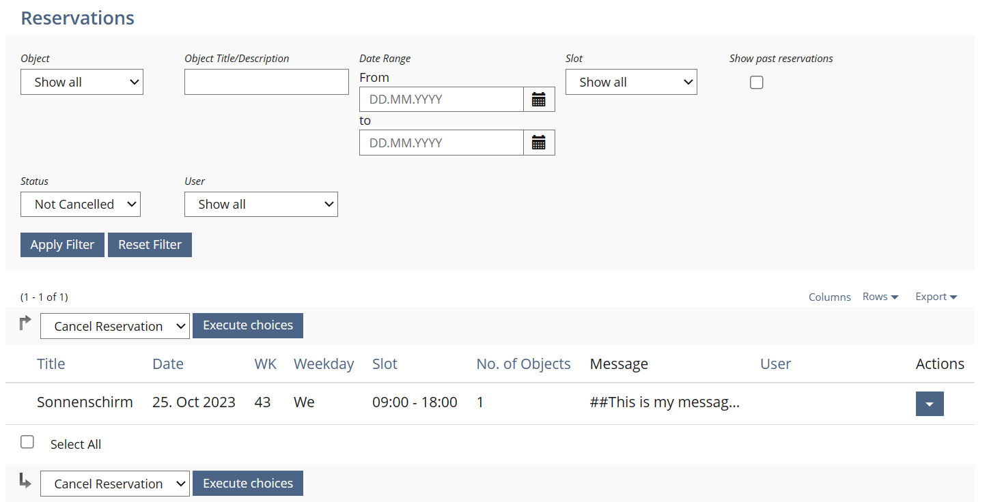Enable Show past reservations checkbox
The height and width of the screenshot is (502, 989).
pyautogui.click(x=756, y=83)
